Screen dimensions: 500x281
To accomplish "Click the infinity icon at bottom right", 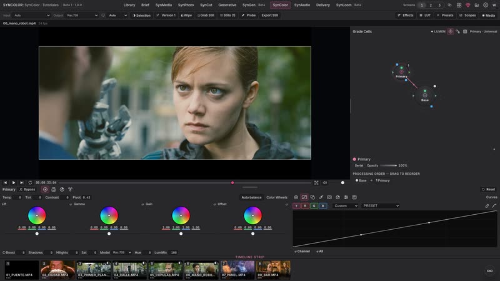I will (490, 271).
